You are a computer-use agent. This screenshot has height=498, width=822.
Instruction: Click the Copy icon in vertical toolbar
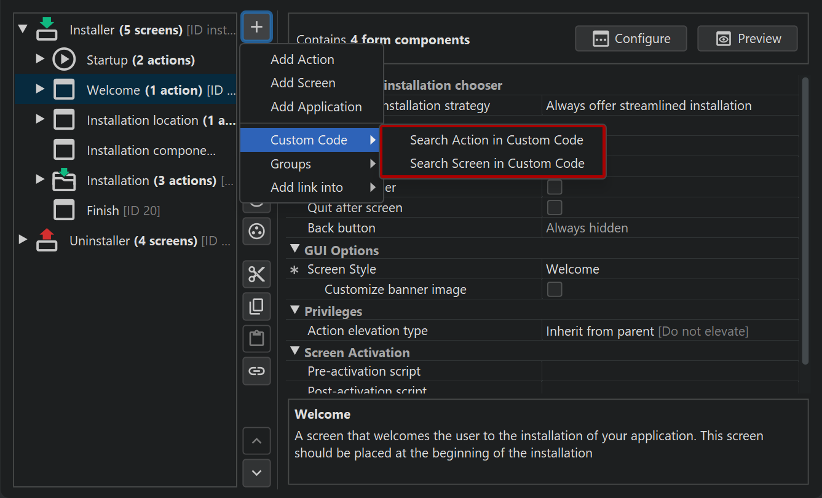[x=256, y=307]
